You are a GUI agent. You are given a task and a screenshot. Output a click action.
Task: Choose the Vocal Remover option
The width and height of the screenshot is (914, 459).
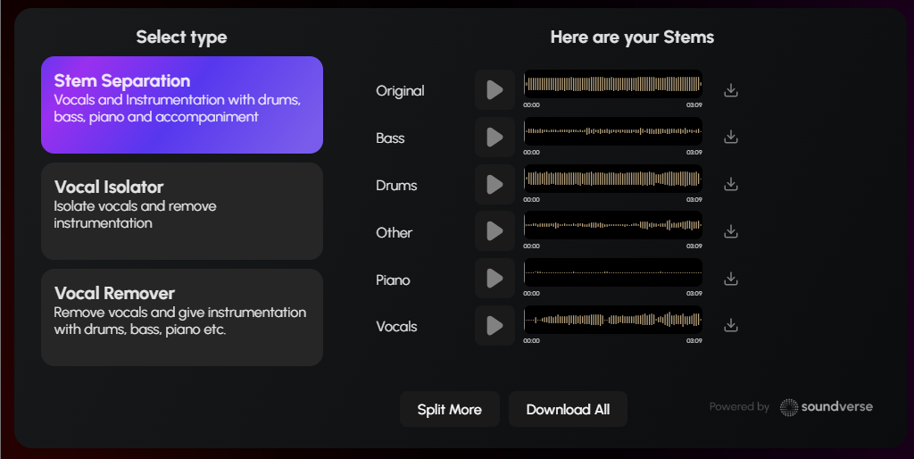tap(182, 317)
